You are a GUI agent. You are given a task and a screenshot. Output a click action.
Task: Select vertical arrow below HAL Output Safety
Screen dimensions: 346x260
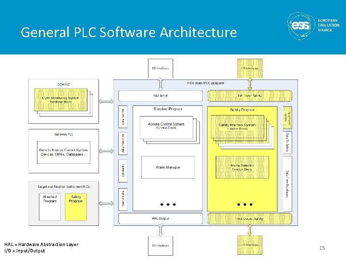[250, 230]
